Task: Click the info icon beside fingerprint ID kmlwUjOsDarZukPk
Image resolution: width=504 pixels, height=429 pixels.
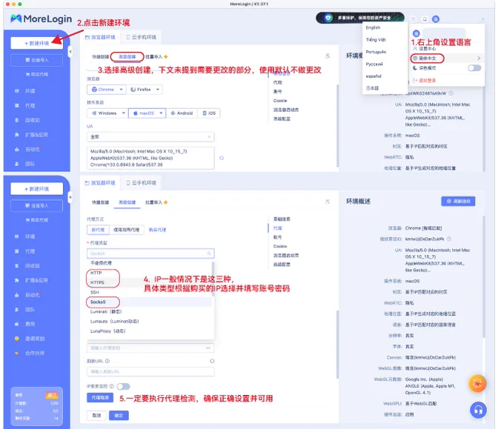Action: [449, 239]
